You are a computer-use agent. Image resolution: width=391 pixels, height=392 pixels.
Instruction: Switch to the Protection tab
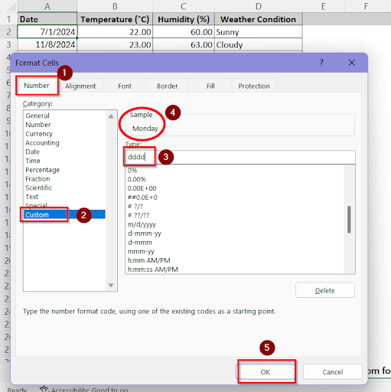254,86
